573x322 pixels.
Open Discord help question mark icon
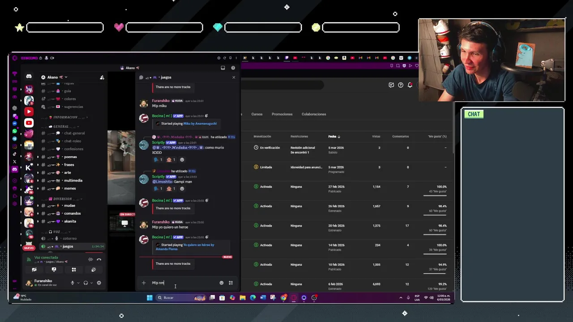[x=233, y=68]
